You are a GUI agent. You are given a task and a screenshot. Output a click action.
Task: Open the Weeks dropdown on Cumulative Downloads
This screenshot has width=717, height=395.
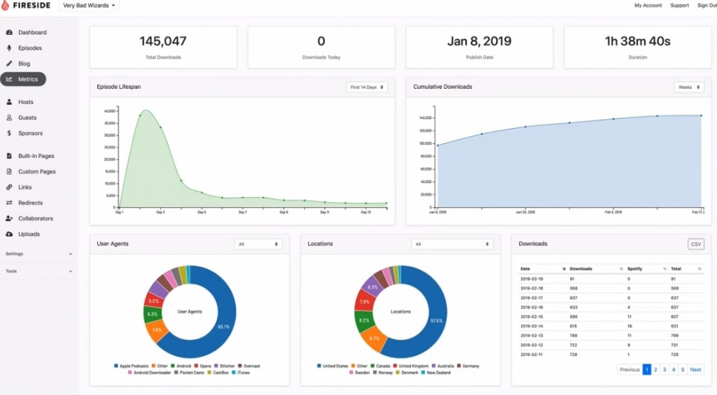(x=689, y=87)
